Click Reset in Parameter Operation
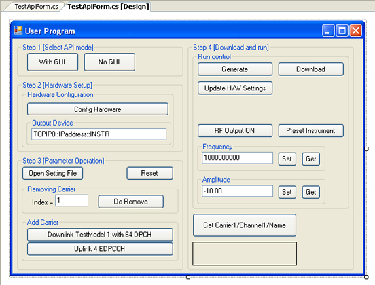 (x=149, y=173)
